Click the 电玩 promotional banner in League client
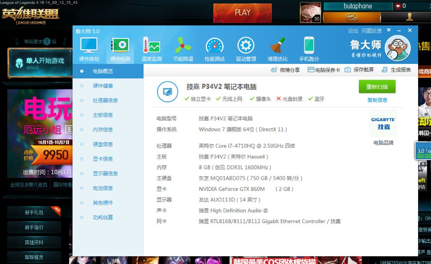This screenshot has width=431, height=264. (x=40, y=134)
